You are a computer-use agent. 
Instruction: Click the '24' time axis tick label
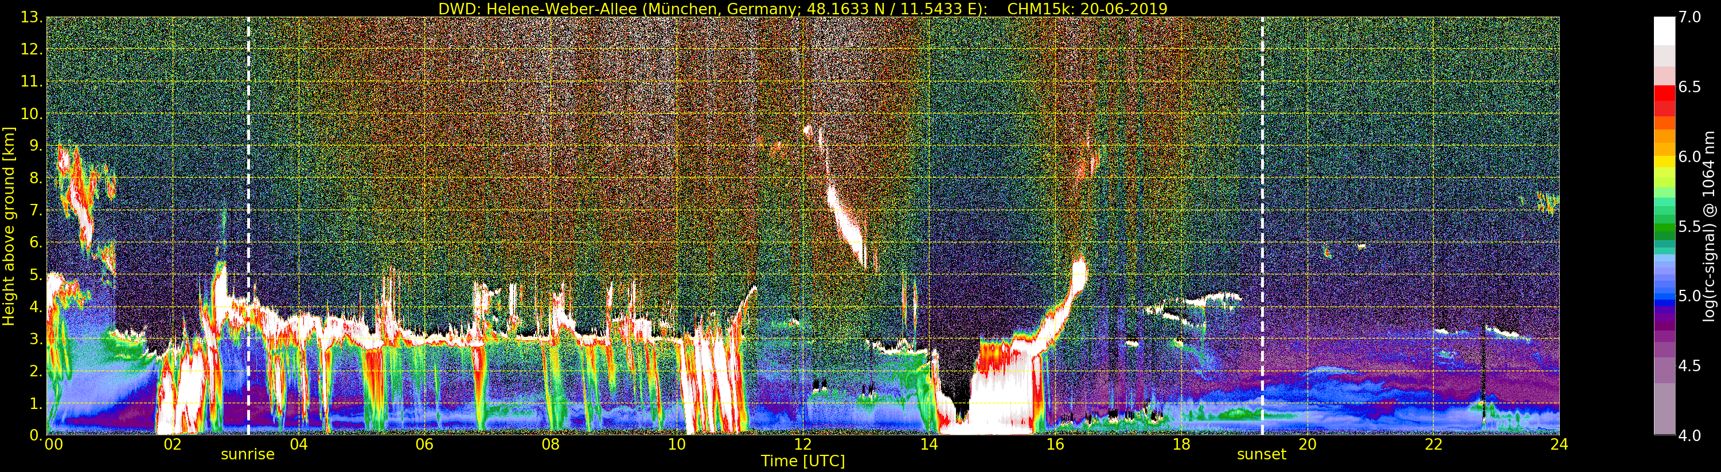click(x=1559, y=445)
